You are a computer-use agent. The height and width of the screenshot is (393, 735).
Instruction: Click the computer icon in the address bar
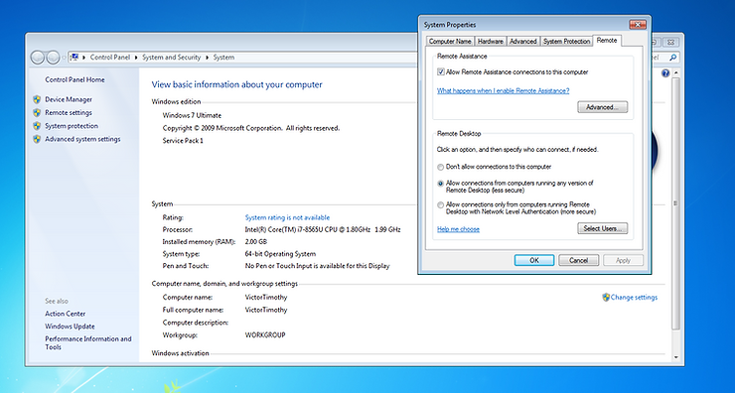click(74, 58)
